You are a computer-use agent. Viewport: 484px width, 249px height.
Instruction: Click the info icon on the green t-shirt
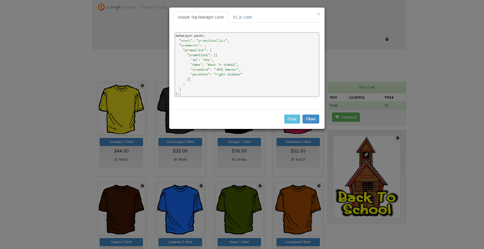point(260,186)
